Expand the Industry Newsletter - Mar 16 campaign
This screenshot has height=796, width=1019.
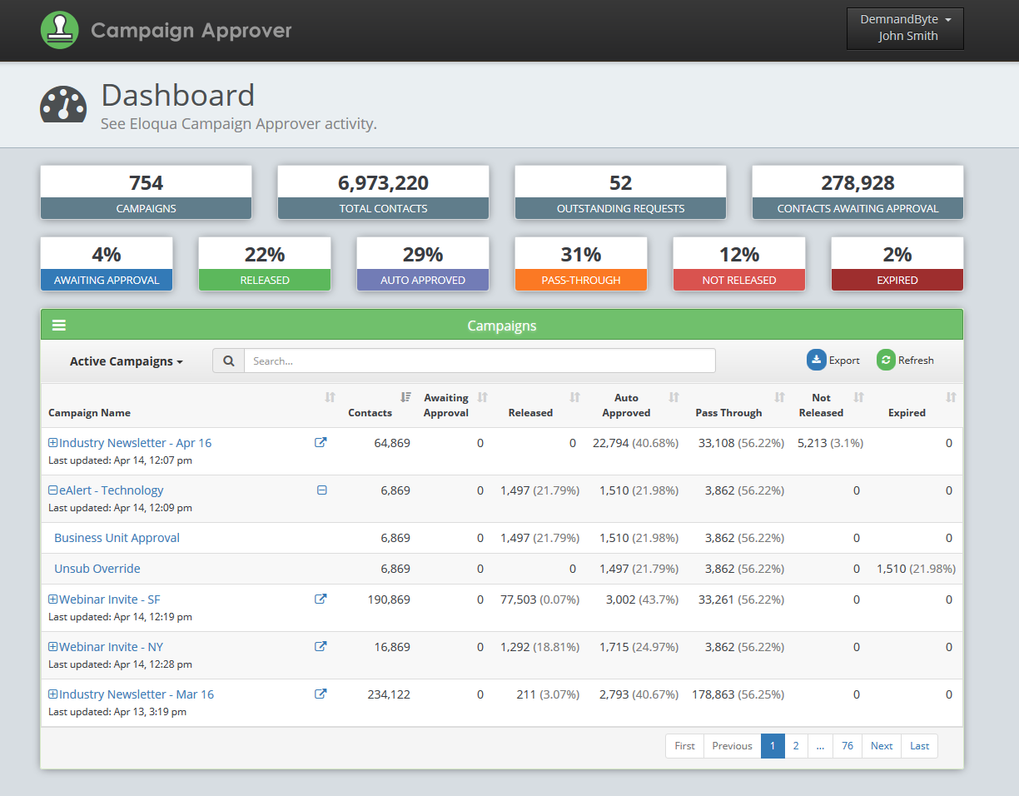[x=52, y=694]
